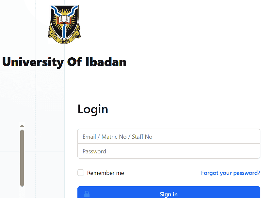261x198 pixels.
Task: Enable the Remember me checkbox
Action: [x=81, y=173]
